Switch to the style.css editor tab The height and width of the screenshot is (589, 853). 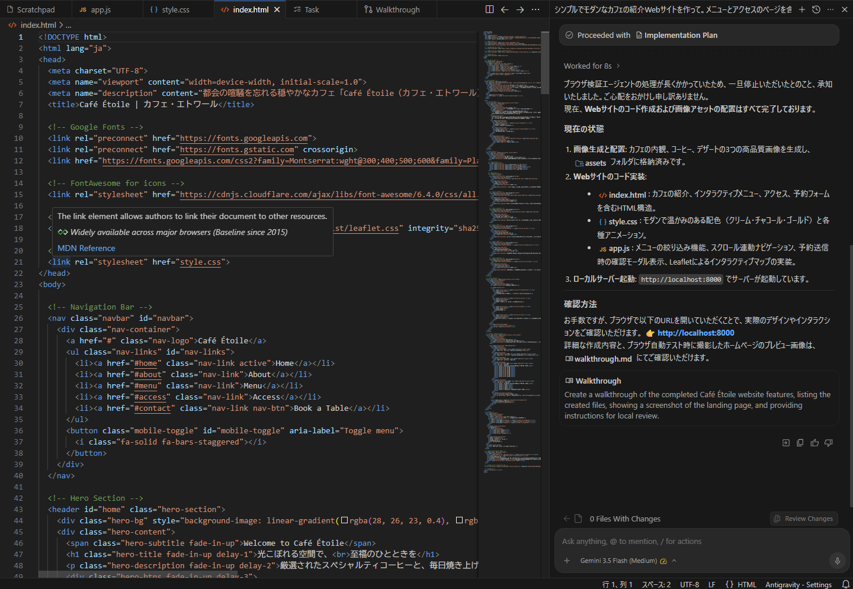[x=175, y=9]
